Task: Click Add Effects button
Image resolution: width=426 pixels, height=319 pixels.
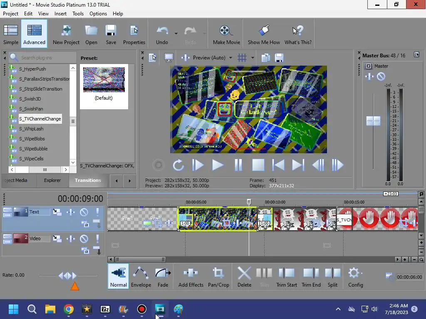Action: (191, 276)
